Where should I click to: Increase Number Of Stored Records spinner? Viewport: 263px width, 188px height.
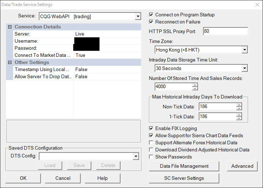pos(195,85)
